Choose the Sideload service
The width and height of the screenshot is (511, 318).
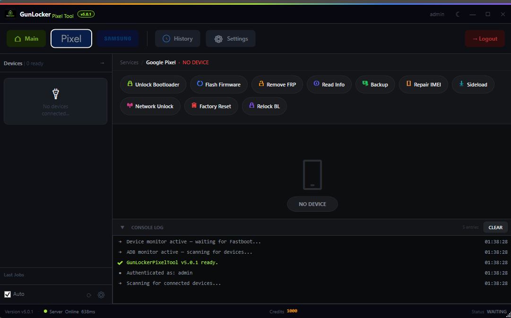click(473, 85)
